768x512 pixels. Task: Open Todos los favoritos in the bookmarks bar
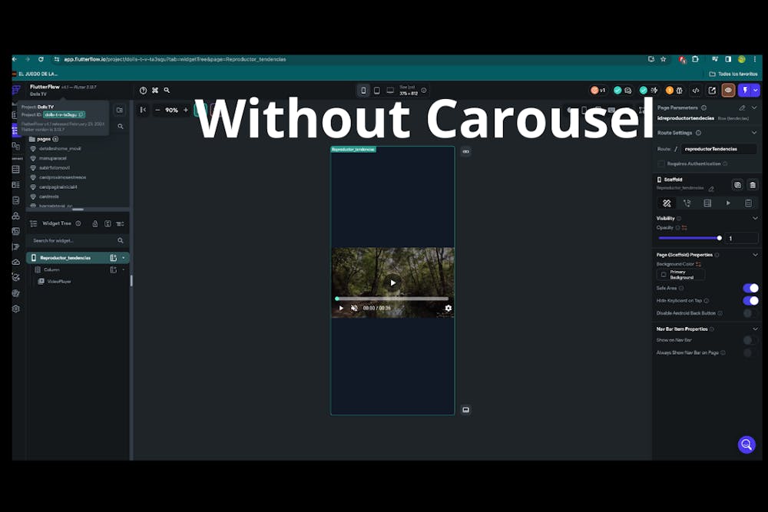pos(734,73)
